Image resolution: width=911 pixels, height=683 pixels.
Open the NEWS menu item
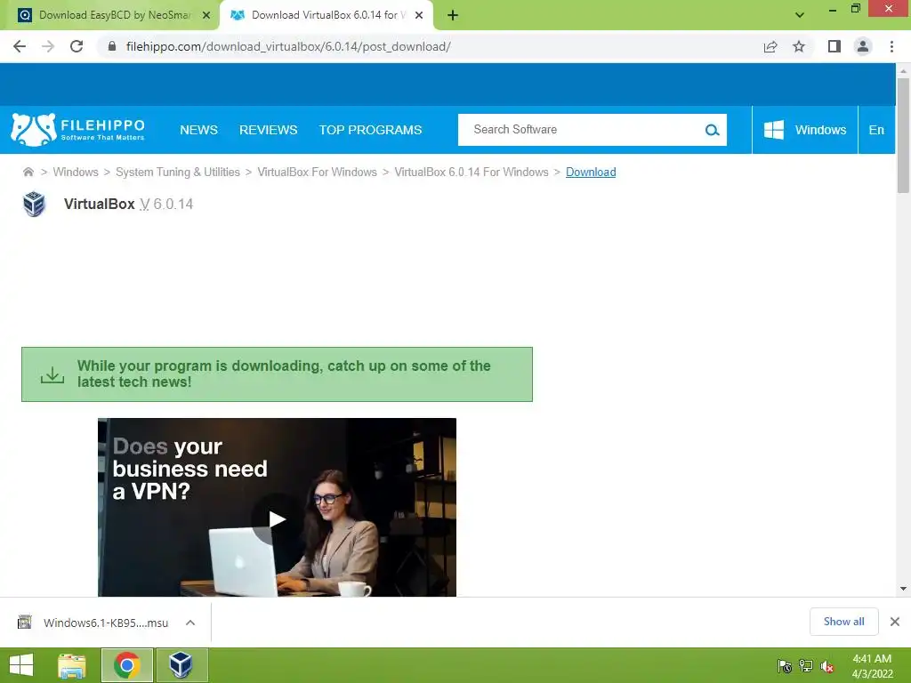(198, 130)
